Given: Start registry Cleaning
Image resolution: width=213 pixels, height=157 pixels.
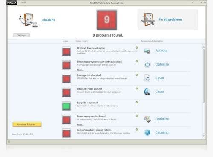Looking at the screenshot, I should pyautogui.click(x=162, y=133).
